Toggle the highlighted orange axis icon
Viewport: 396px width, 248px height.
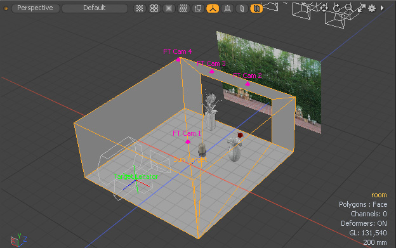click(x=213, y=8)
